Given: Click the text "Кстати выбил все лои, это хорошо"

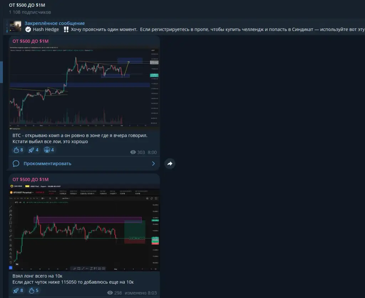Looking at the screenshot, I should pos(50,142).
